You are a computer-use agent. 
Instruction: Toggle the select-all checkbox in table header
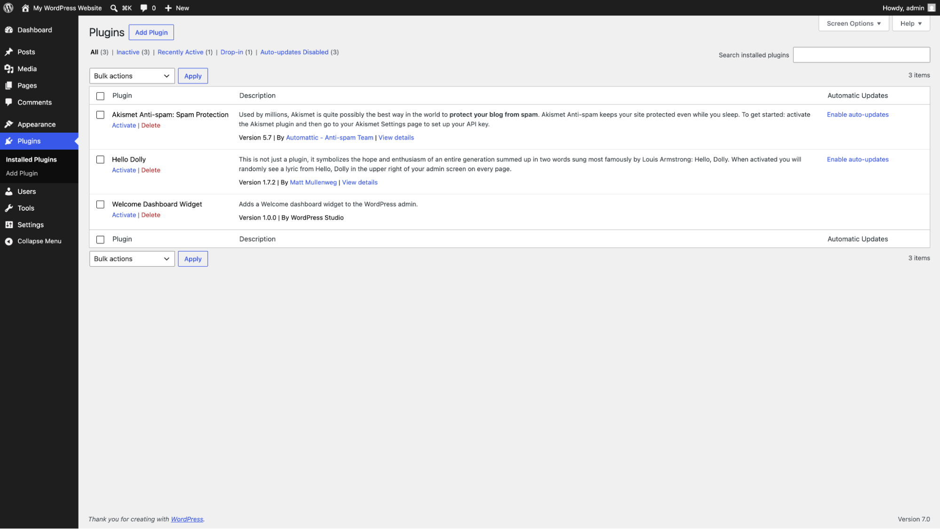click(100, 96)
